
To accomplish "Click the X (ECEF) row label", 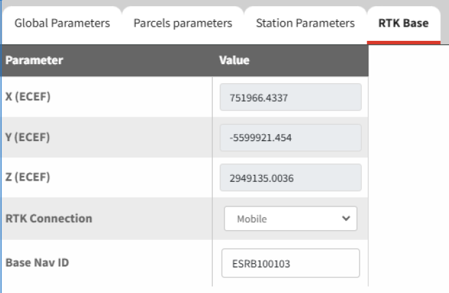I will point(29,96).
